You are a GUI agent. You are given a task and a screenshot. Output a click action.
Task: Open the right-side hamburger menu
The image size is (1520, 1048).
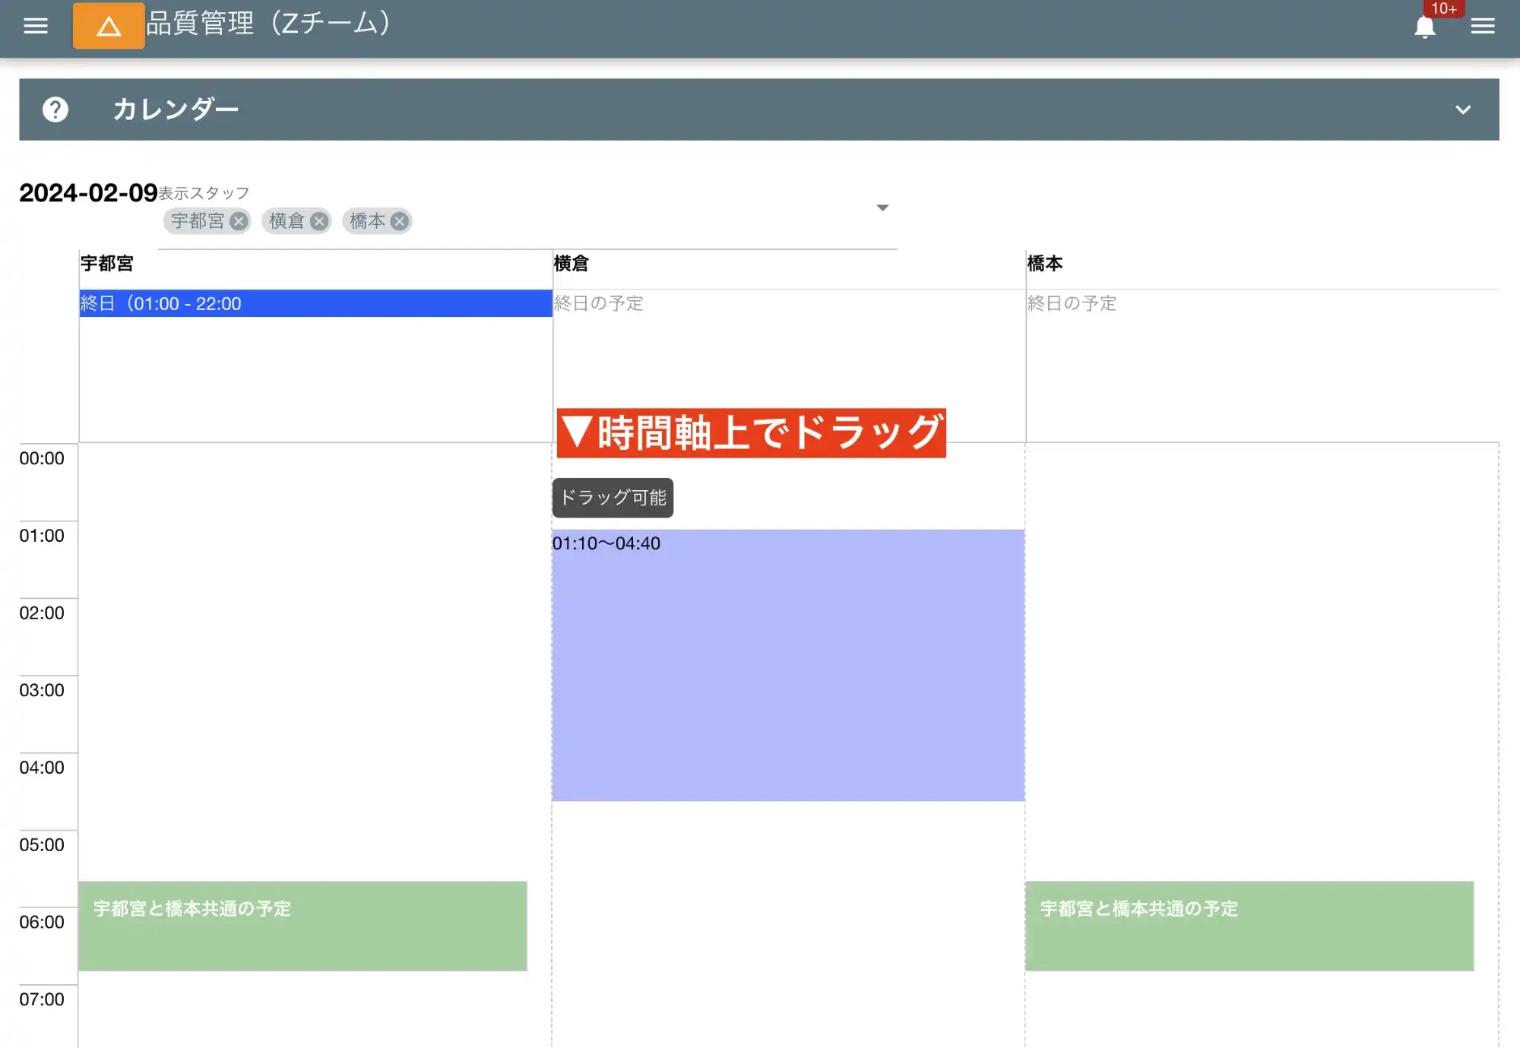click(x=1481, y=25)
